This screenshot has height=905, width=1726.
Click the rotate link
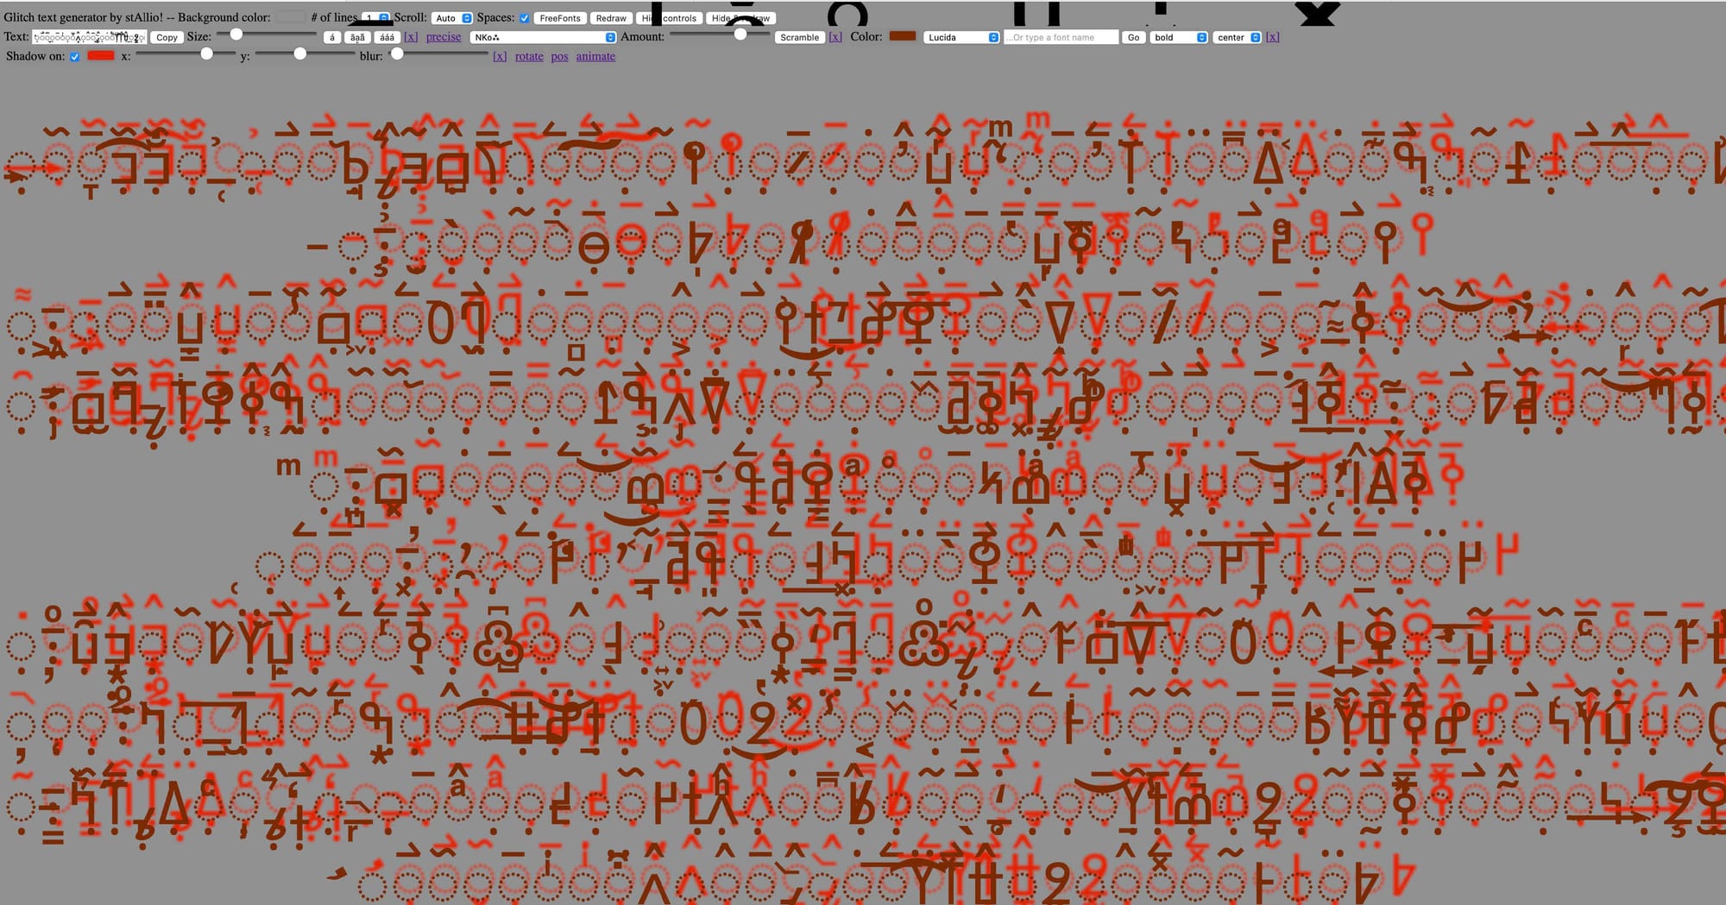click(529, 56)
